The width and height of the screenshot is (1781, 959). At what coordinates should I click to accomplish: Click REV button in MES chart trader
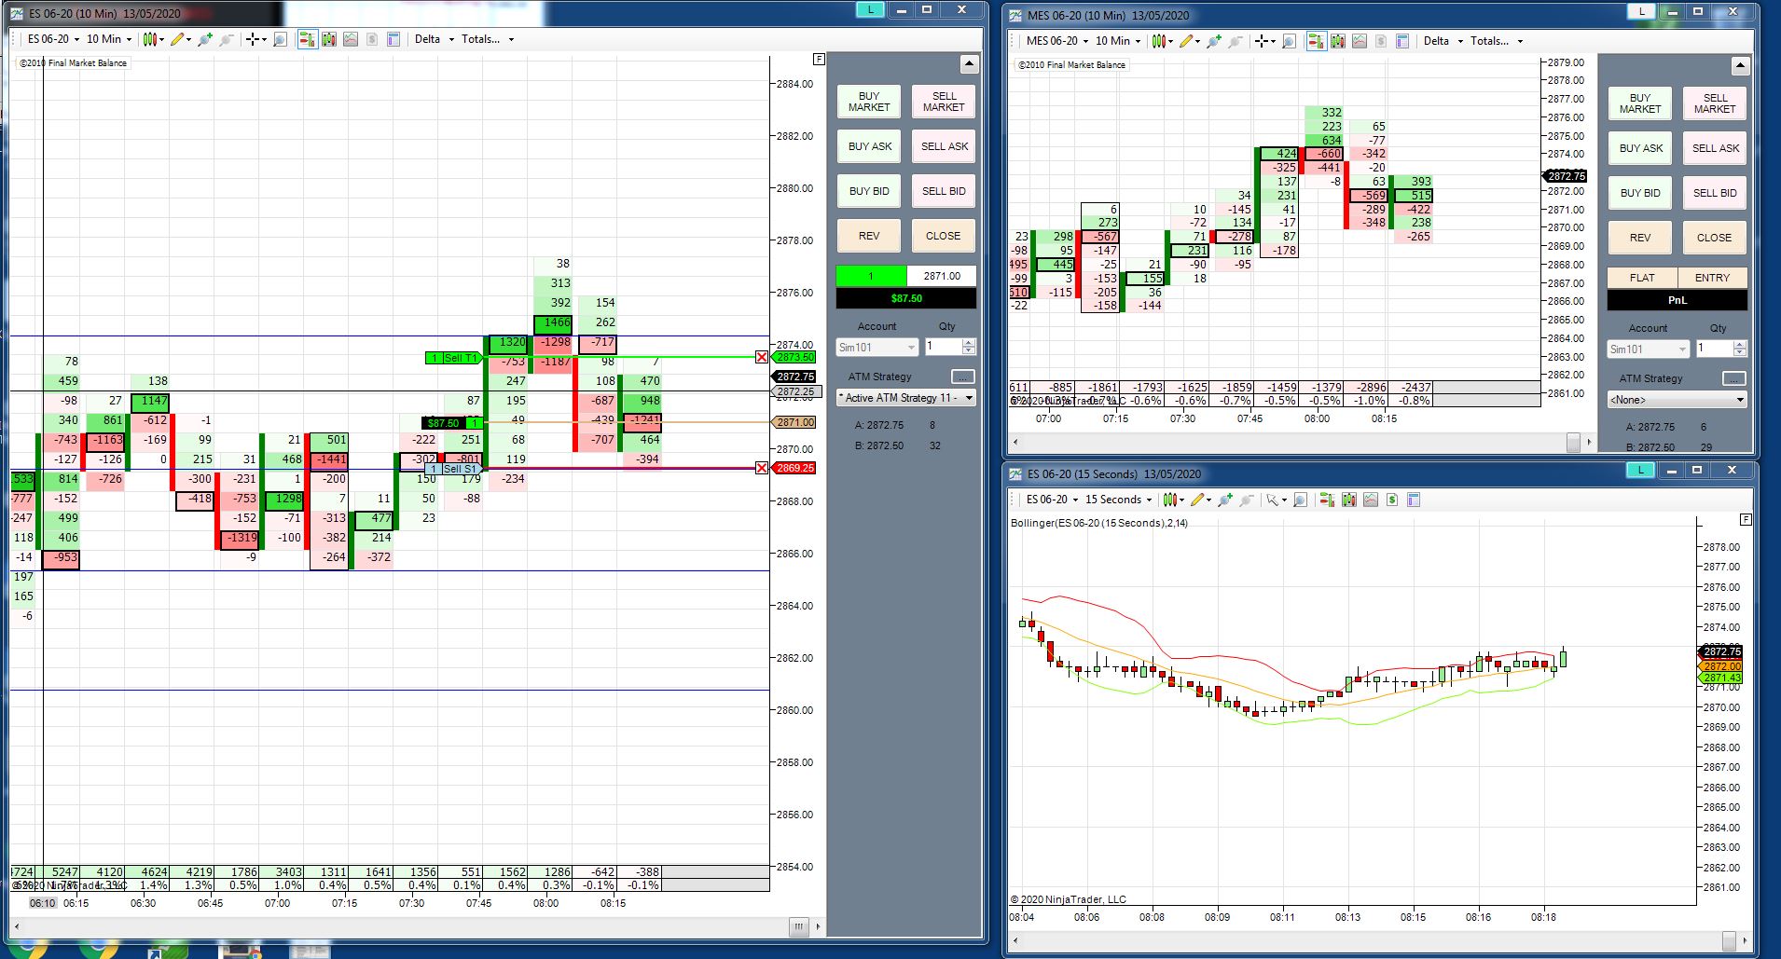click(1640, 238)
